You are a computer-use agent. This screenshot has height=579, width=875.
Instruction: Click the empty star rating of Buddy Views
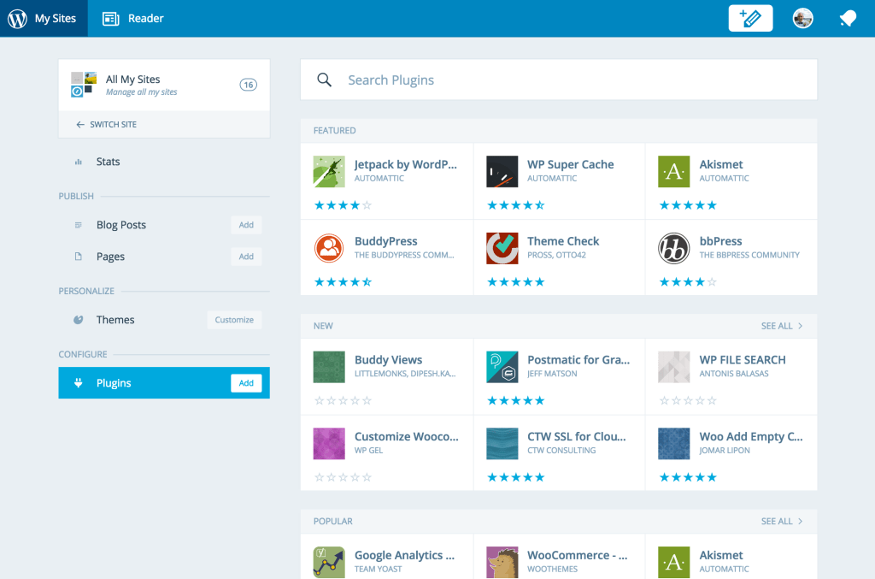(343, 401)
